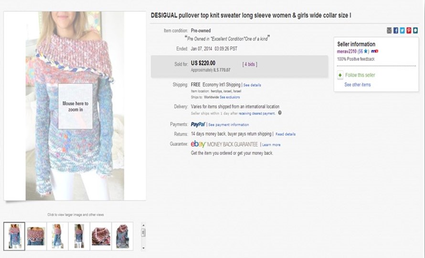Click the plus icon beside Follow this seller
Viewport: 425px width, 258px height.
[x=340, y=75]
